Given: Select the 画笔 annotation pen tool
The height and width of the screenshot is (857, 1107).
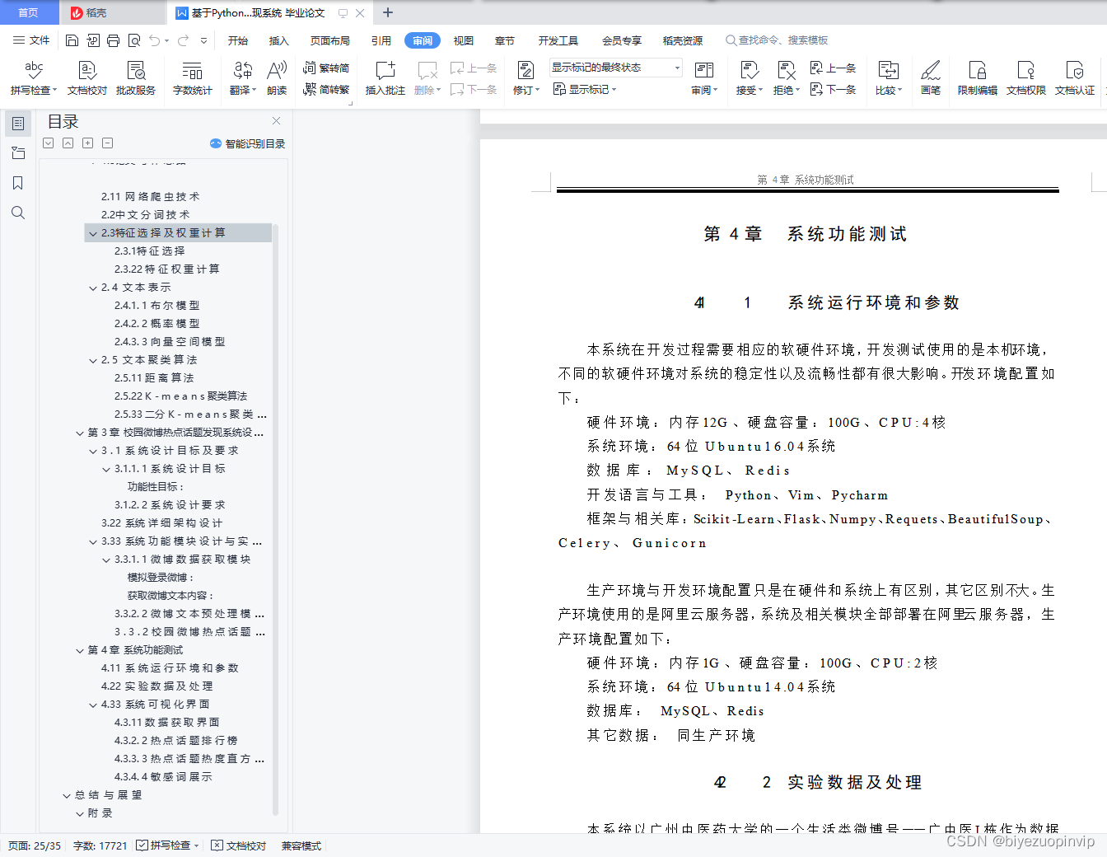Looking at the screenshot, I should 930,77.
